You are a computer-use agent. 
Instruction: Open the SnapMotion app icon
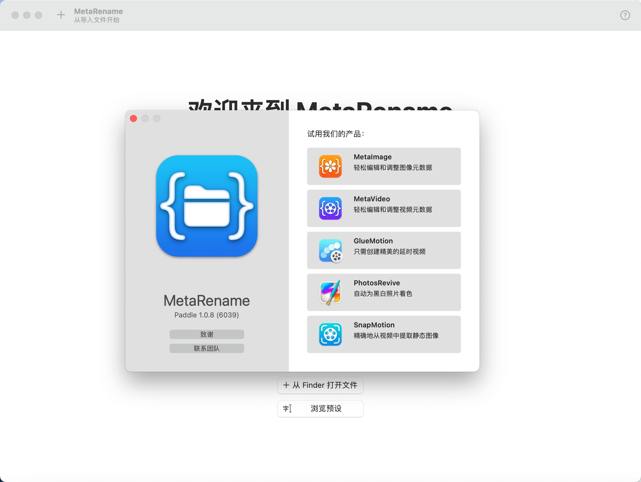click(330, 334)
